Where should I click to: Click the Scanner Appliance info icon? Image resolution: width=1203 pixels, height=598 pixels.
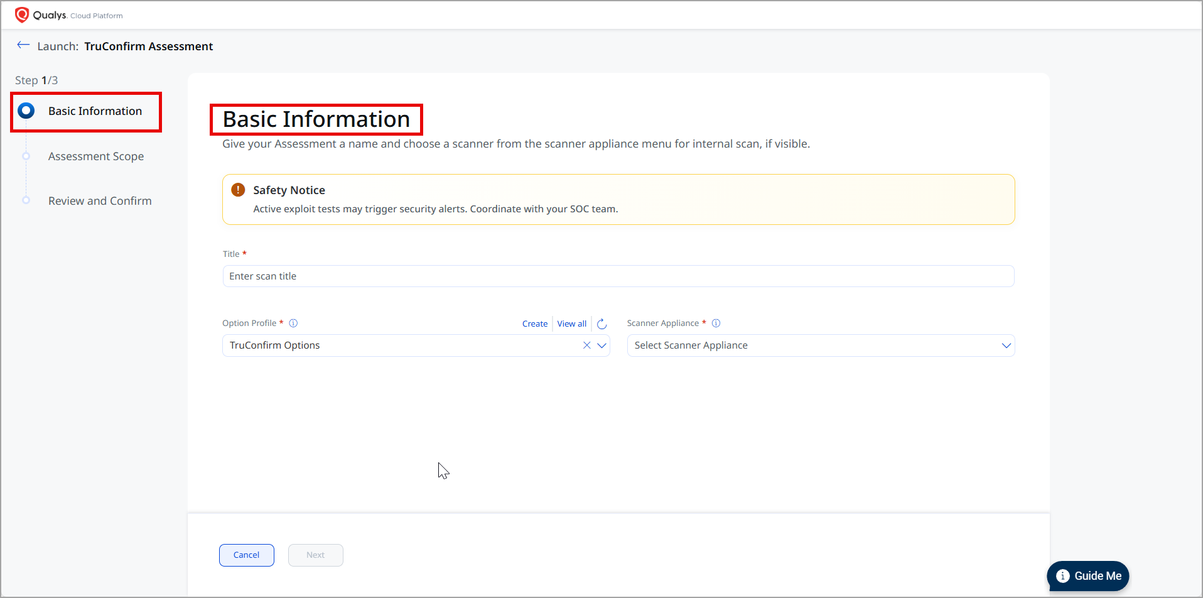point(716,323)
